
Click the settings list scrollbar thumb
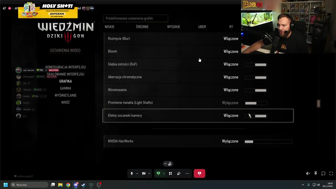[318, 103]
